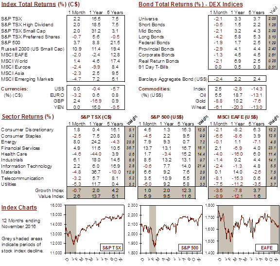Click the 'S&P TSX' legend box in chart

111,248
